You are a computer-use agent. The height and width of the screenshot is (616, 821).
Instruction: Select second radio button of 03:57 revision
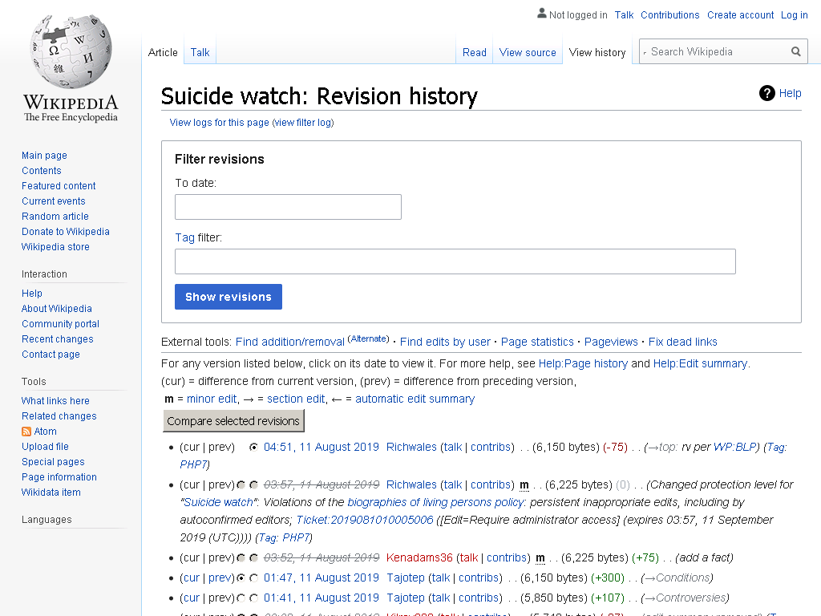(254, 485)
